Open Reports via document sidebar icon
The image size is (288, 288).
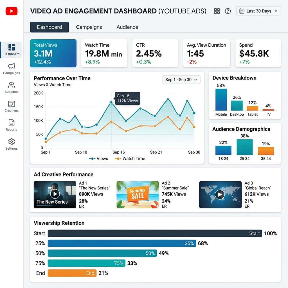click(12, 123)
